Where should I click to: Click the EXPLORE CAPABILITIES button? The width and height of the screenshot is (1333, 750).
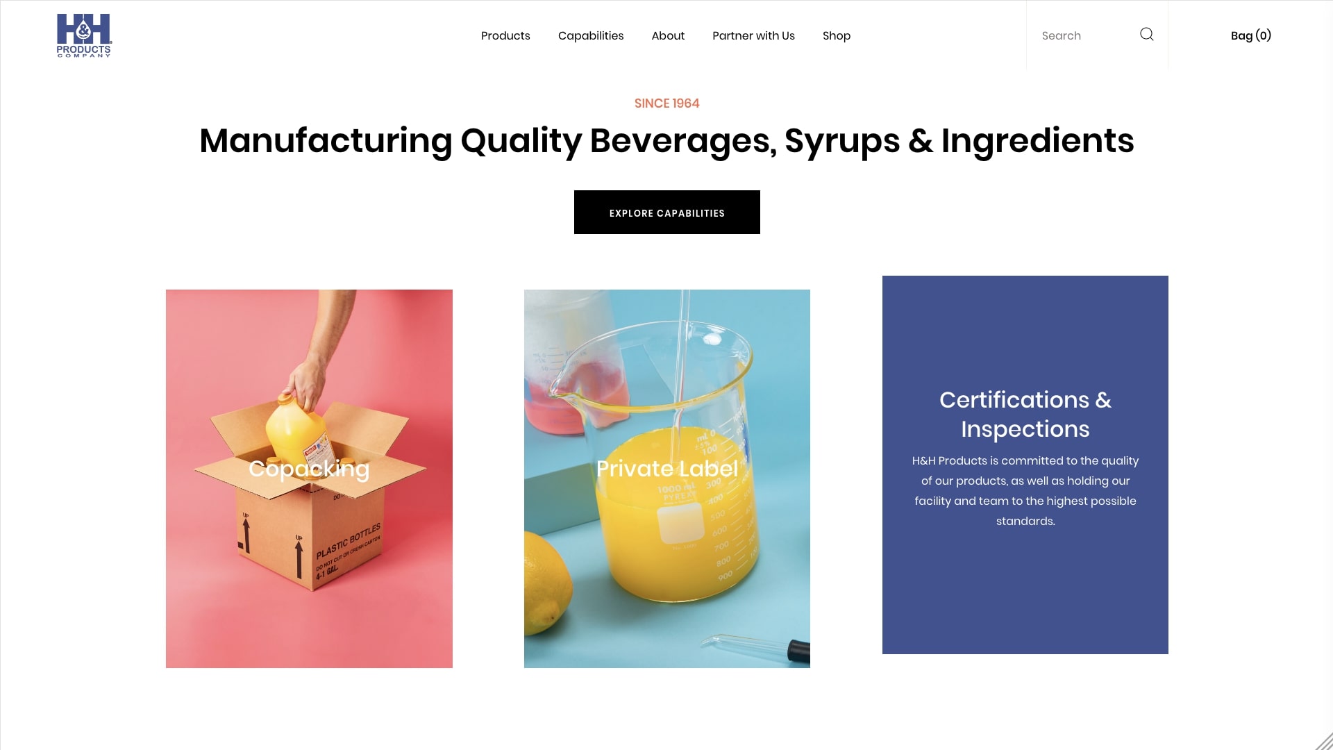666,212
